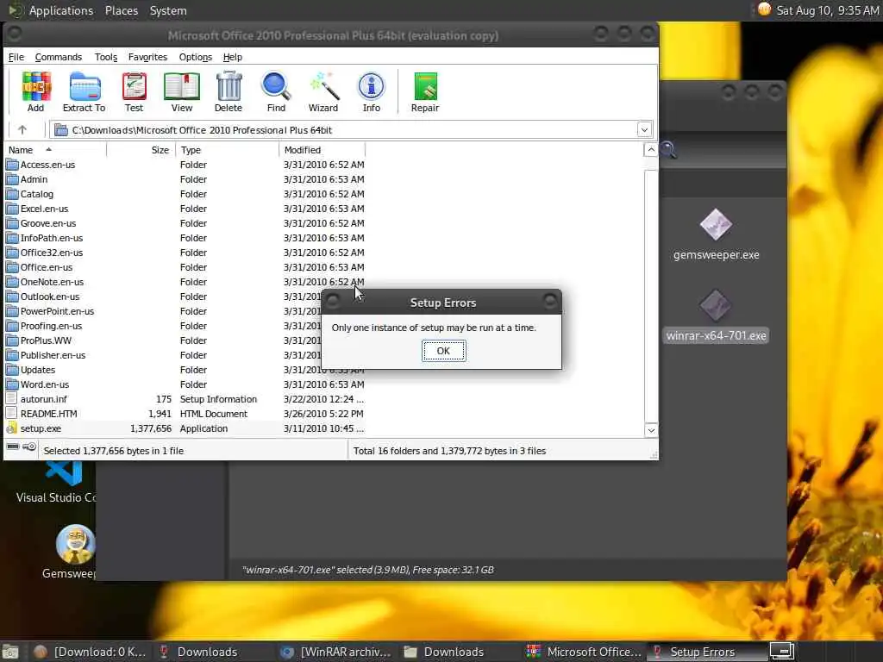Open the System menu in top panel
This screenshot has height=662, width=883.
pyautogui.click(x=168, y=10)
